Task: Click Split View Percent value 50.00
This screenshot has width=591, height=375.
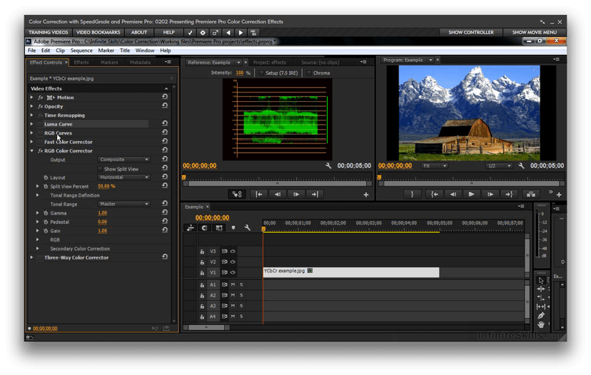Action: coord(103,186)
